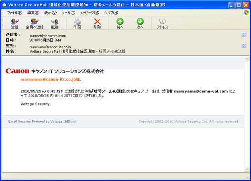
Task: Click sender address support@demo-vol.com in header
Action: tap(47, 36)
